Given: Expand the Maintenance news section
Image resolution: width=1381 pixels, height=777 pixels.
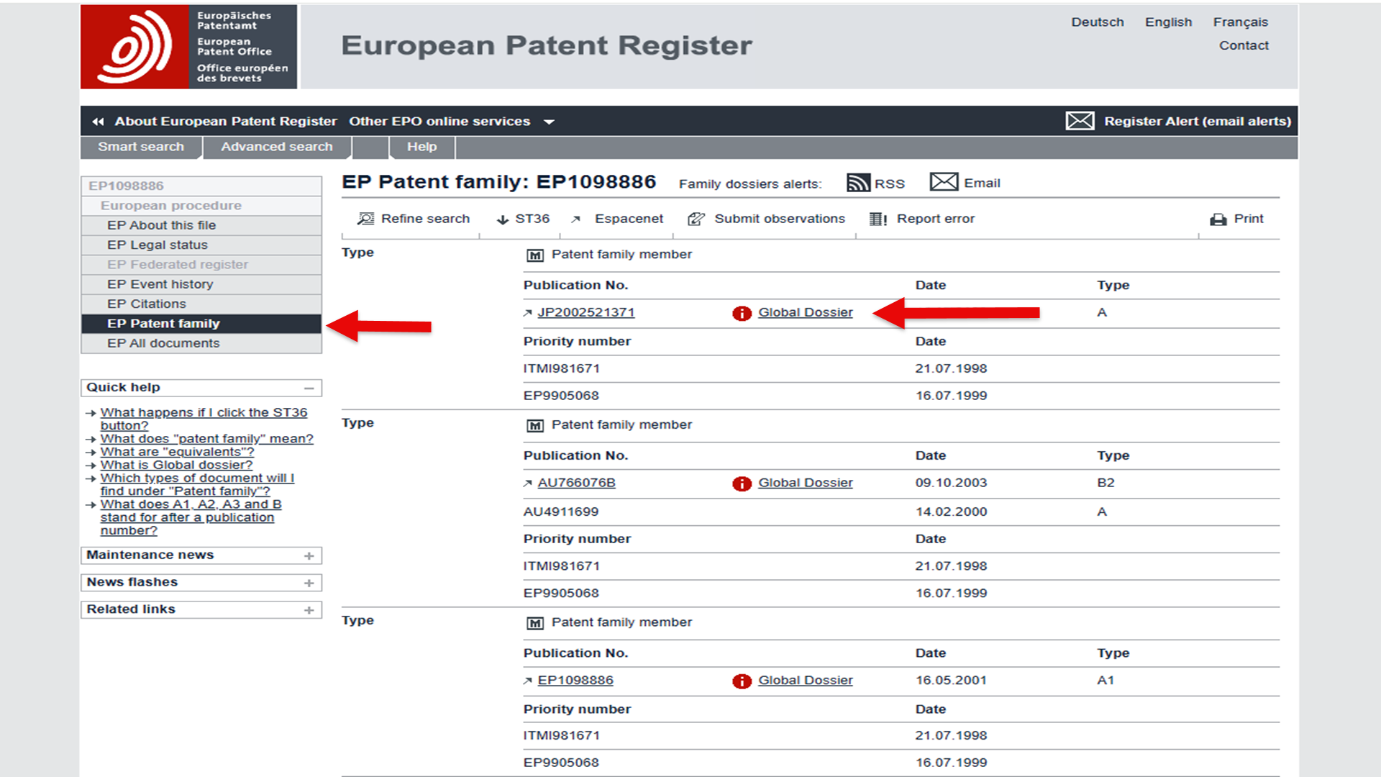Looking at the screenshot, I should [x=310, y=555].
